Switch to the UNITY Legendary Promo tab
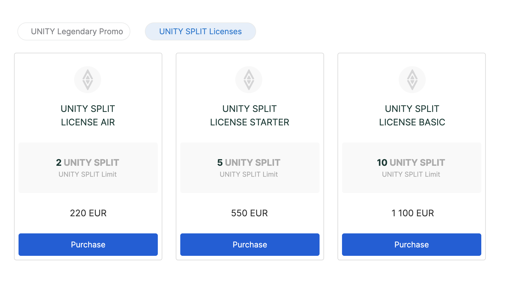The height and width of the screenshot is (285, 506). pos(74,31)
